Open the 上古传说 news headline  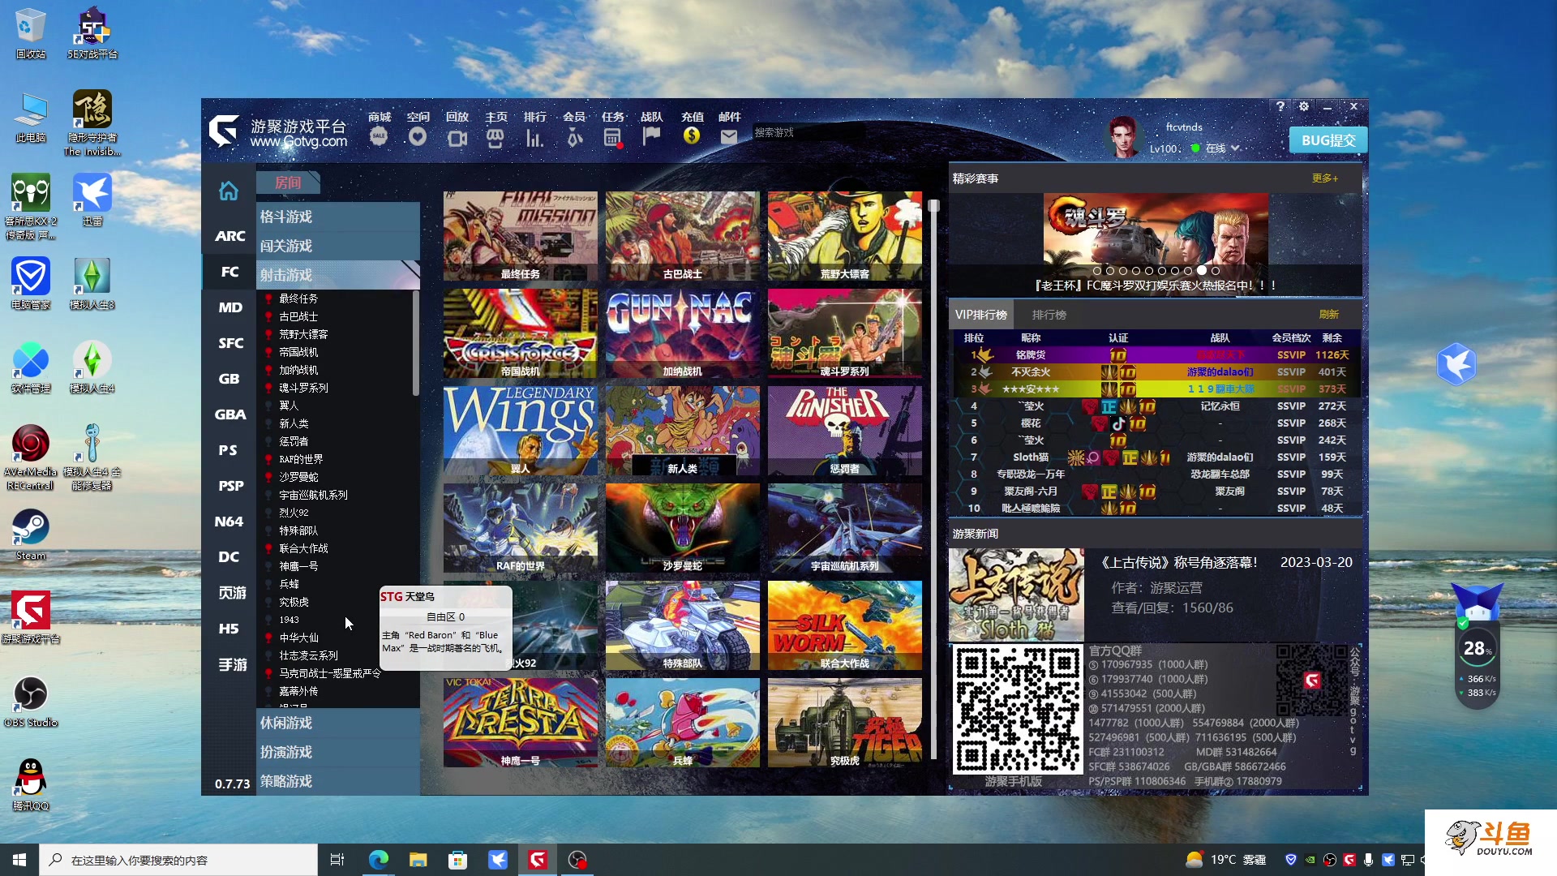point(1179,562)
